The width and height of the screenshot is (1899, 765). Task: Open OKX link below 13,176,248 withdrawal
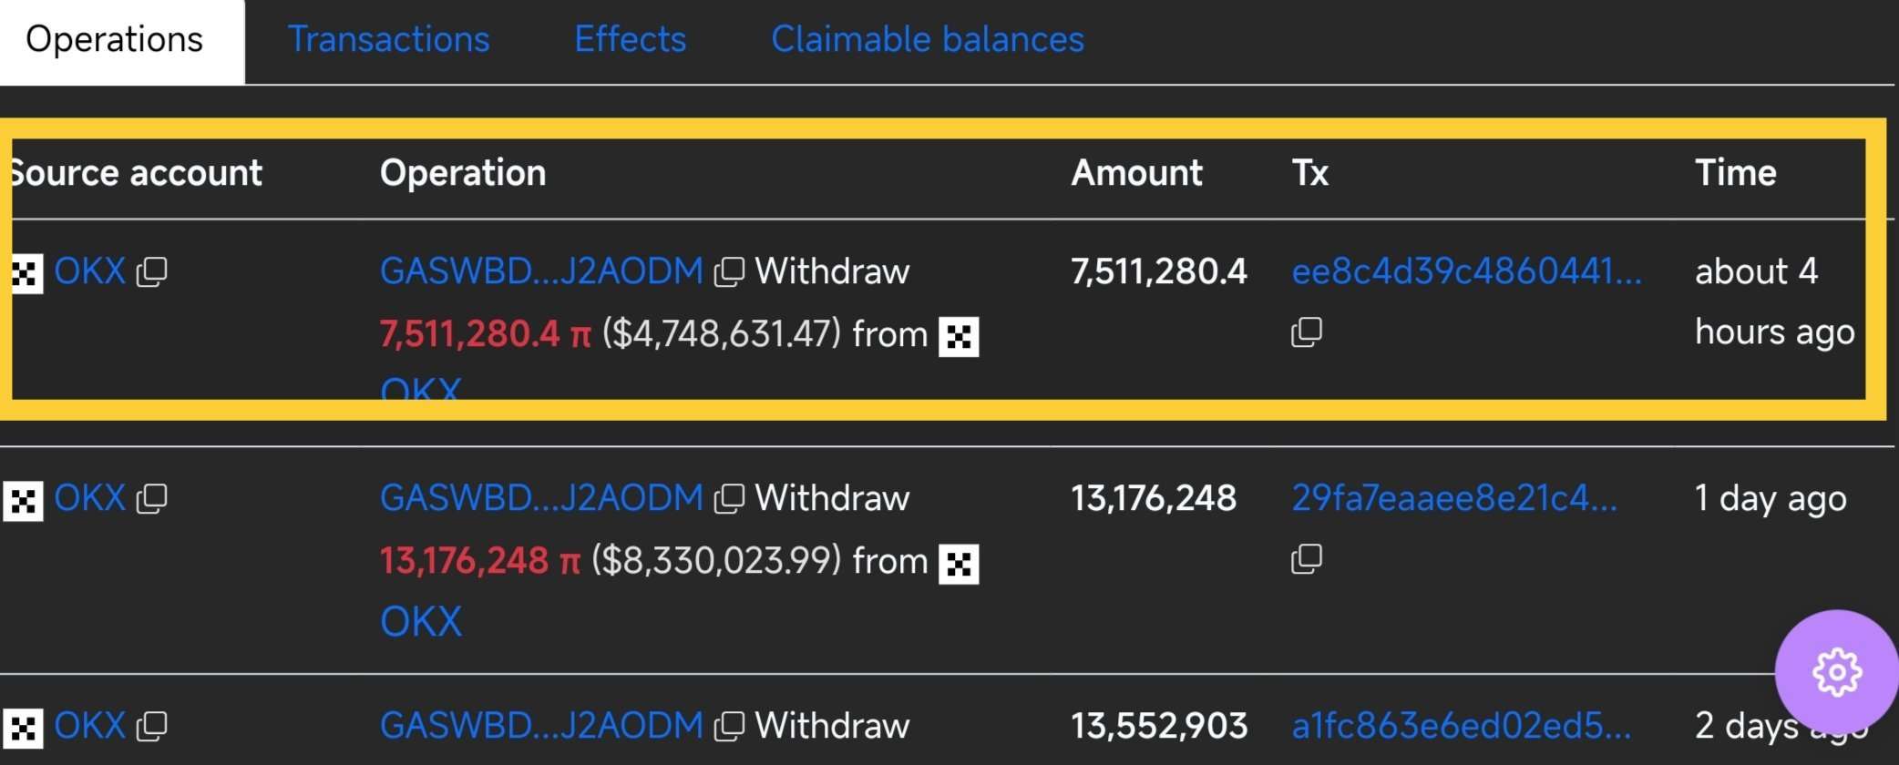(x=421, y=622)
